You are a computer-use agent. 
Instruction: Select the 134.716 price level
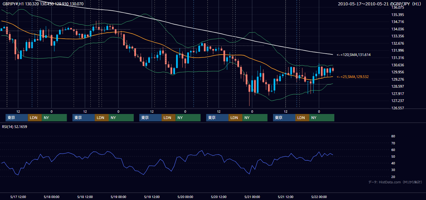tap(398, 22)
